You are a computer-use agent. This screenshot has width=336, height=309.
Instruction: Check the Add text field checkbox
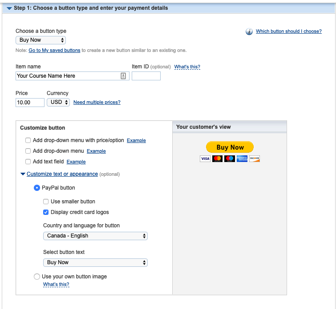click(28, 162)
